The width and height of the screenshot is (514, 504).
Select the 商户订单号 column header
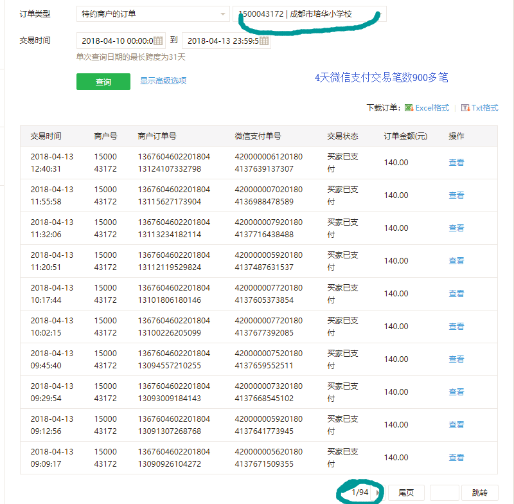coord(157,136)
